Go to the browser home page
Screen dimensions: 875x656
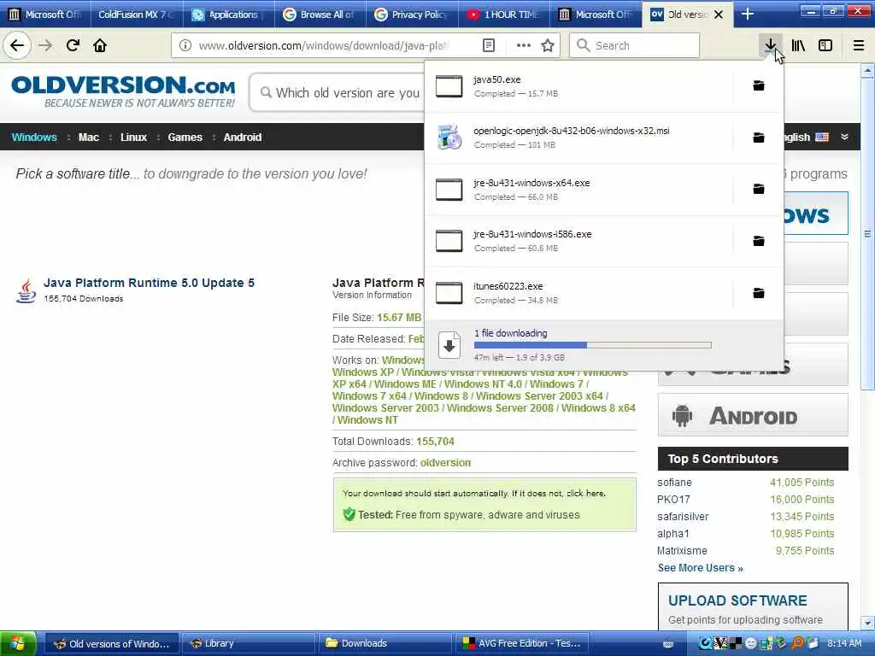[x=100, y=46]
